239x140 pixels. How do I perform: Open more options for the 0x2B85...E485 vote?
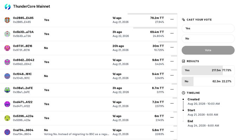pos(172,19)
